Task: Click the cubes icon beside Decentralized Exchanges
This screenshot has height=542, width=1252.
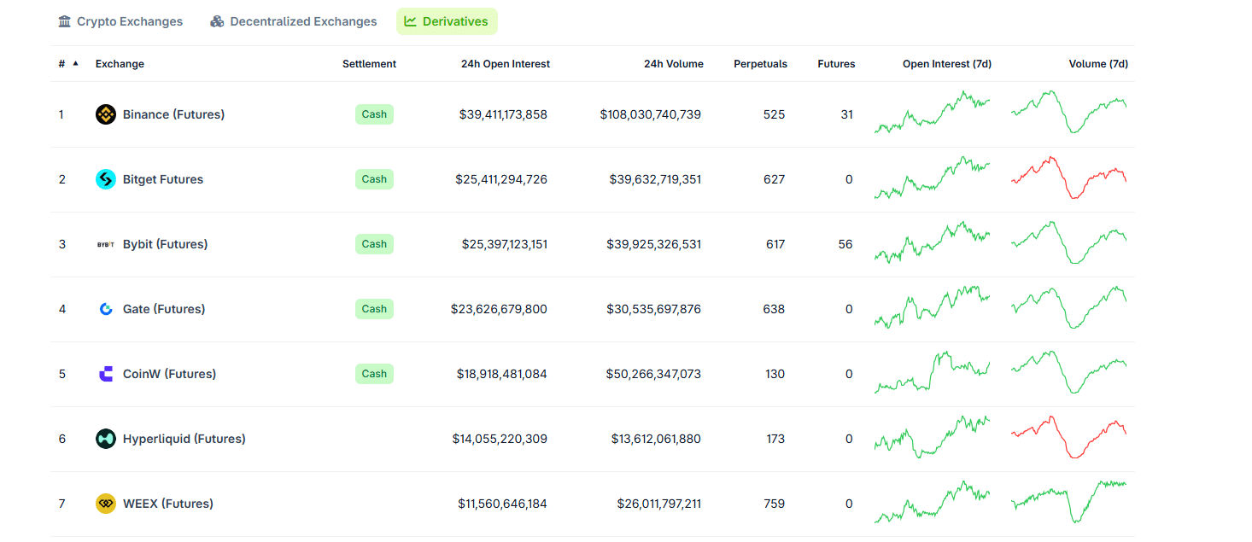Action: point(217,21)
